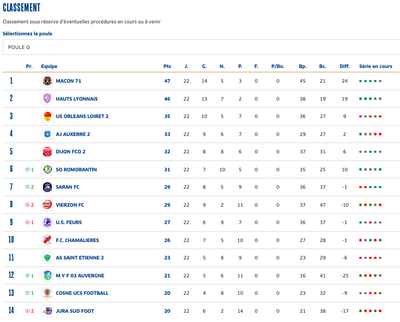400x322 pixels.
Task: Click the Pts column header
Action: 167,66
